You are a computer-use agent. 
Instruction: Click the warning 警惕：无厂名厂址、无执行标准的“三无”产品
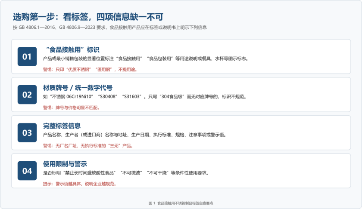tap(88, 146)
